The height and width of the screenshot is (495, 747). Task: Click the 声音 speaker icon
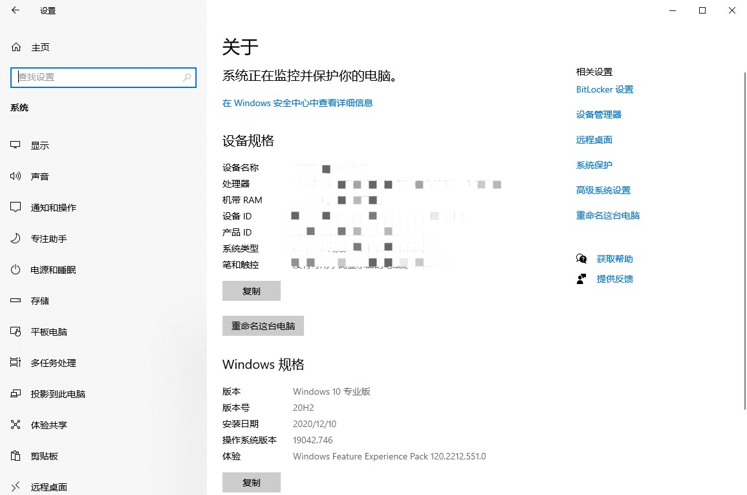[16, 177]
